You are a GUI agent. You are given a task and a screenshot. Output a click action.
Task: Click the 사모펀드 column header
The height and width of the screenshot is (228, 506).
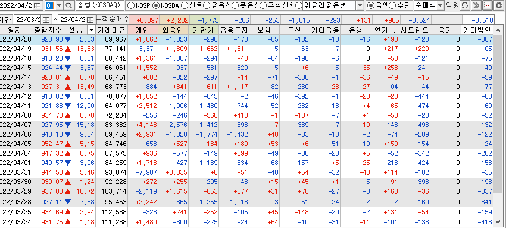pos(415,31)
